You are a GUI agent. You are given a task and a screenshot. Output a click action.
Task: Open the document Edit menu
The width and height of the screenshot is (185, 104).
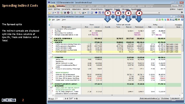click(x=53, y=20)
